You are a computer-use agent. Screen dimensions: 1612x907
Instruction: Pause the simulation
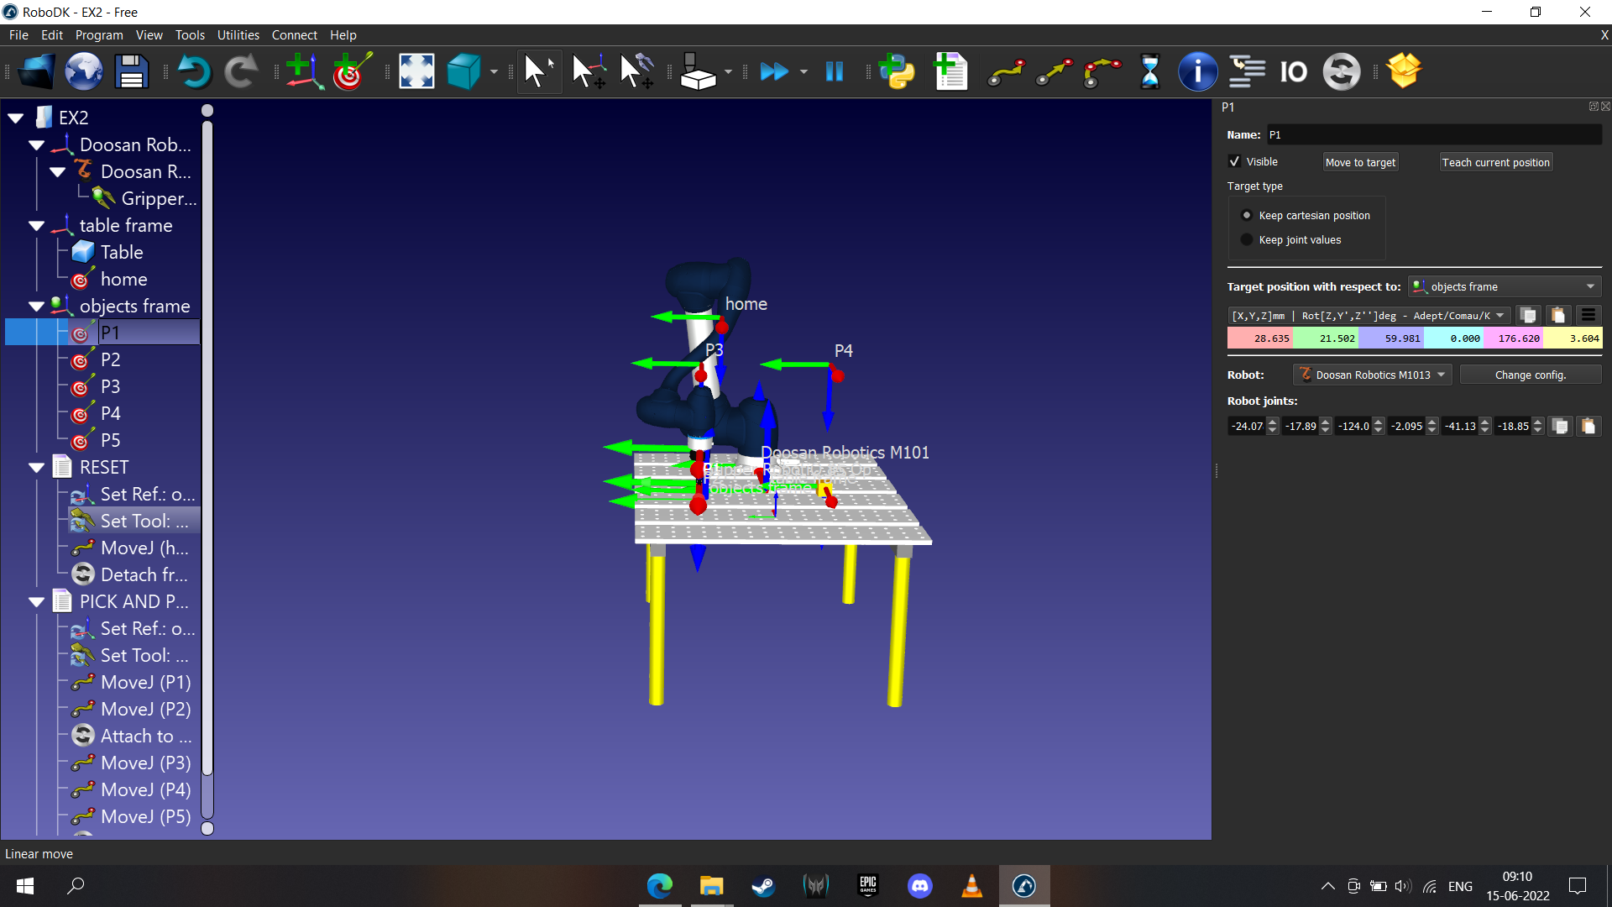[835, 71]
